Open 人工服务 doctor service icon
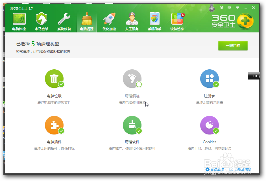 click(132, 21)
